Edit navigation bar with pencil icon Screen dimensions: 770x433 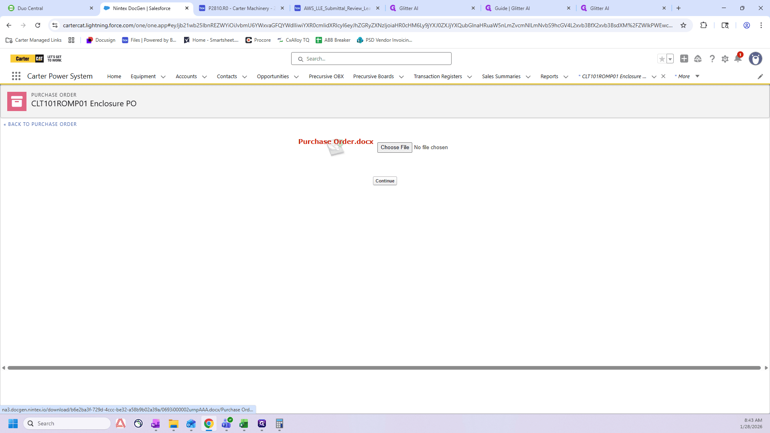click(760, 77)
